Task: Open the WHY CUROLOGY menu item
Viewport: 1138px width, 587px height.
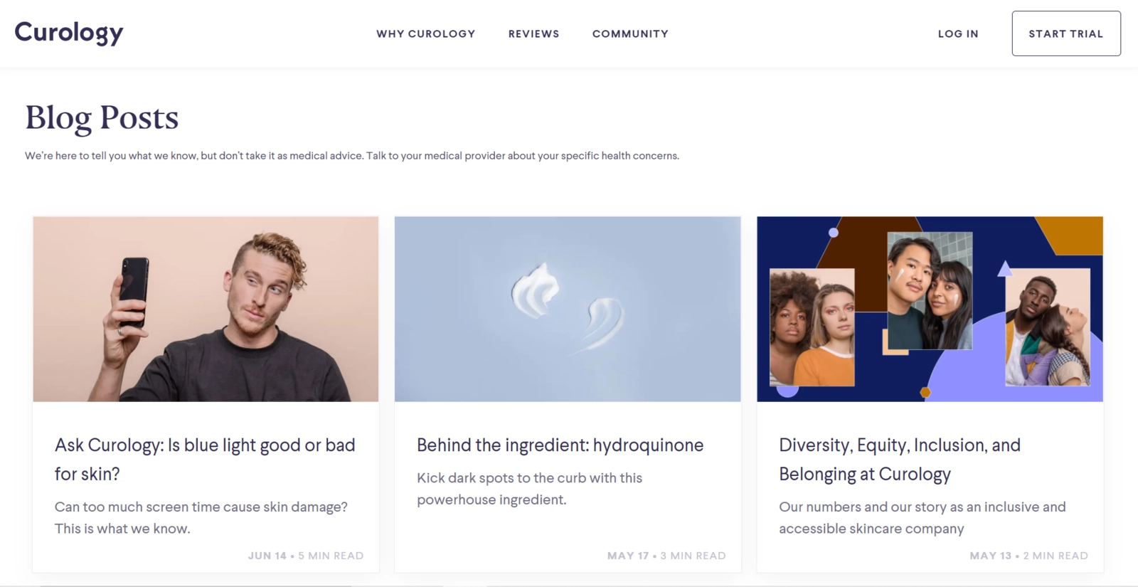Action: 426,33
